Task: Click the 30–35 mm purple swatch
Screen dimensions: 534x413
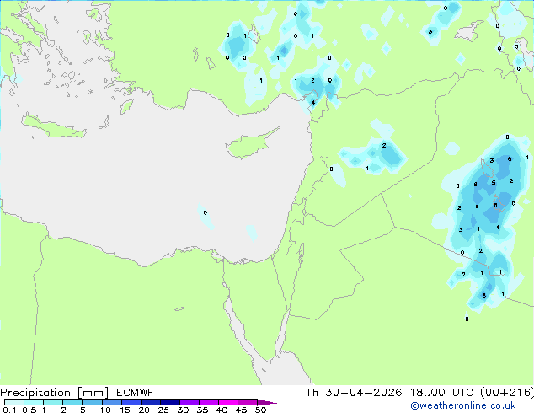Action: click(189, 402)
